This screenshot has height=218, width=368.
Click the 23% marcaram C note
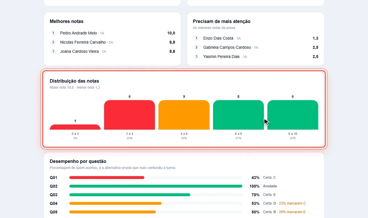[x=292, y=203]
